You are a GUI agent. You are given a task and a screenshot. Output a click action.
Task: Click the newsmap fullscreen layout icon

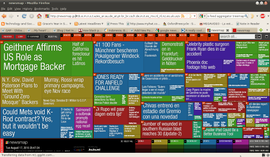tap(266, 37)
